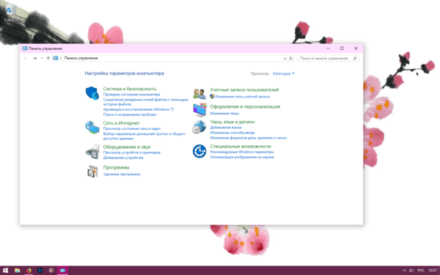Click Добавление языка link

tap(226, 128)
